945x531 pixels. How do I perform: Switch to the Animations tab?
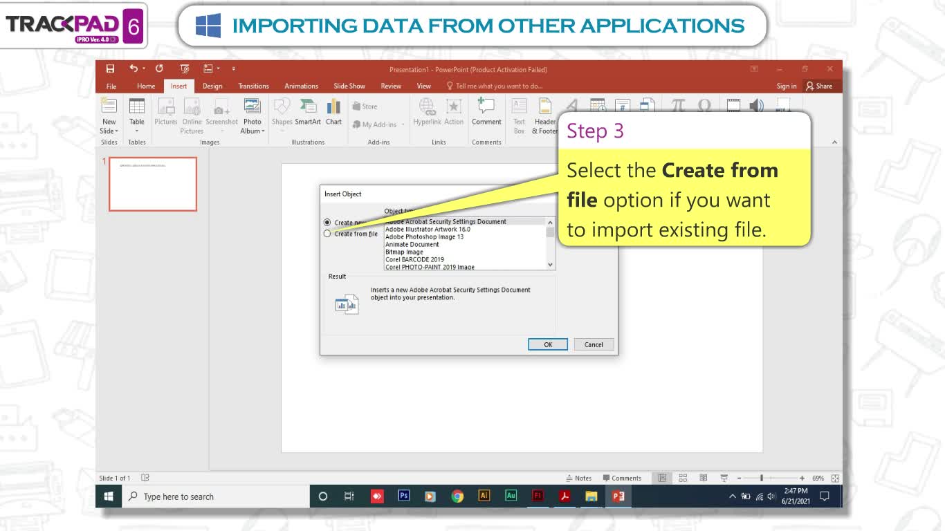click(301, 86)
